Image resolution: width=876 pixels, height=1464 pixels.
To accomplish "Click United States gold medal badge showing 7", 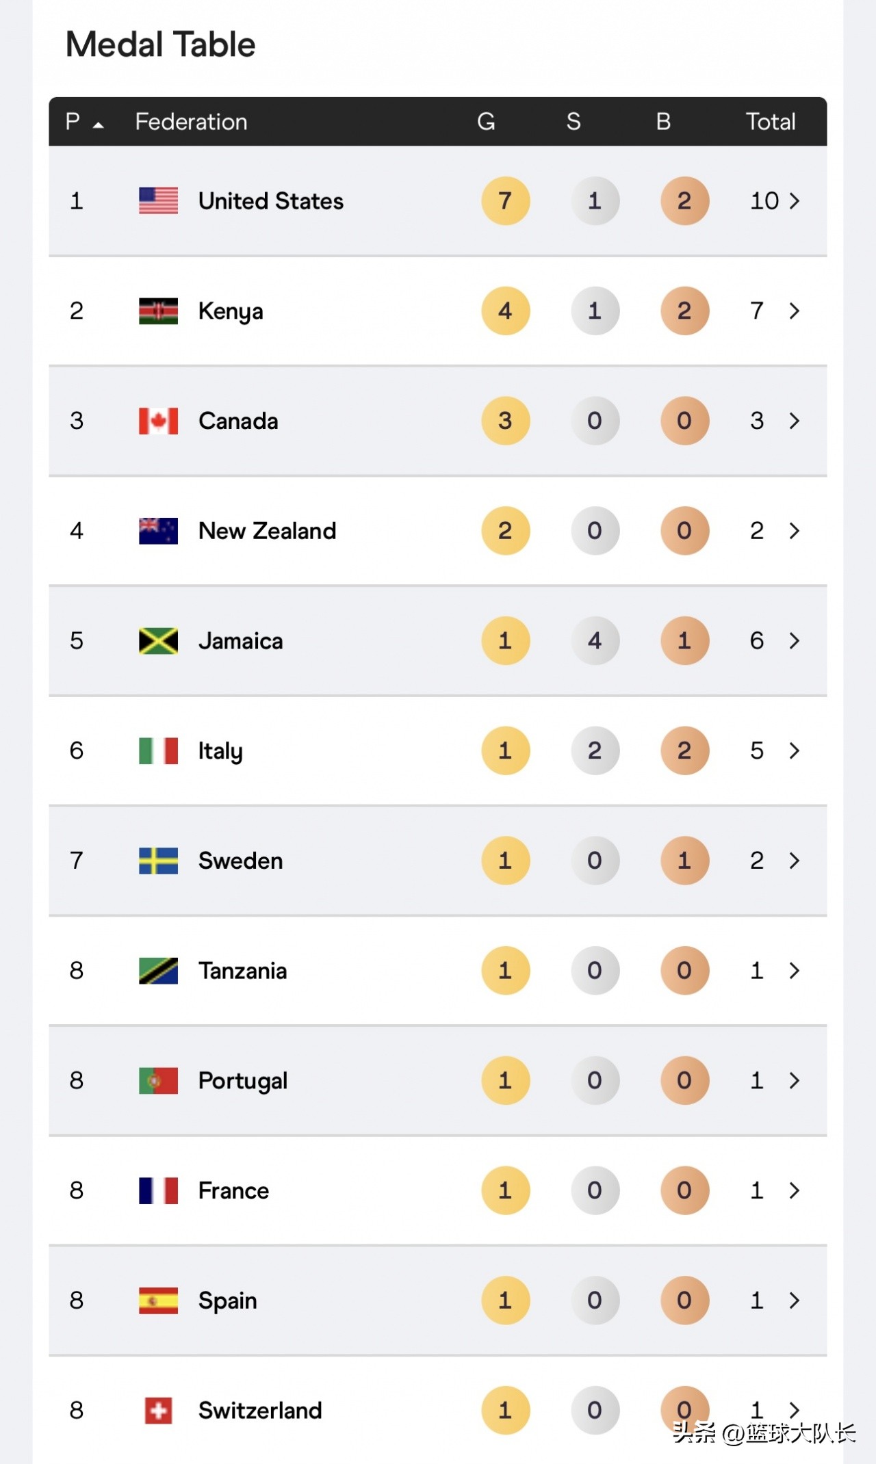I will (505, 200).
